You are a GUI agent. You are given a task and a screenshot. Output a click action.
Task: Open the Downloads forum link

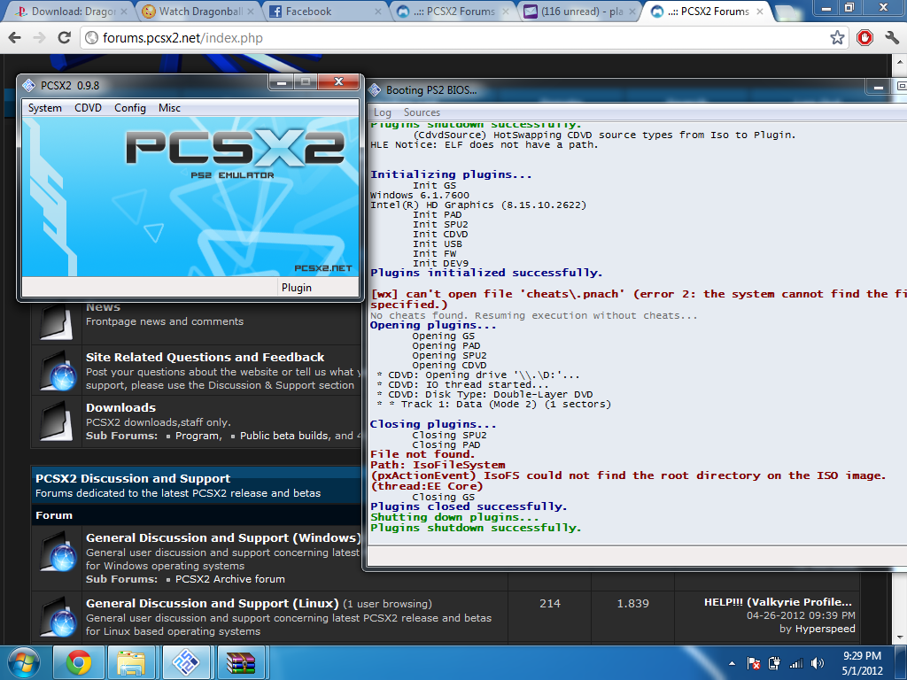(x=120, y=407)
